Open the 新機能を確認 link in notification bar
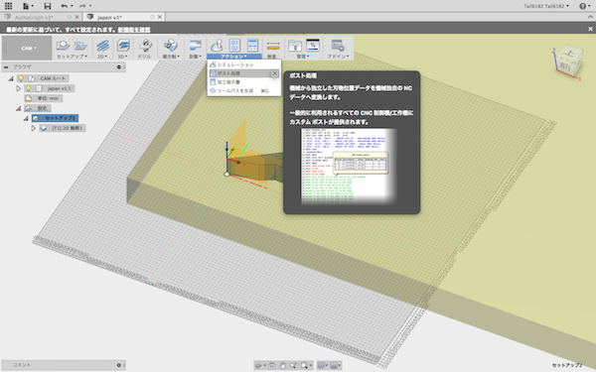 134,29
